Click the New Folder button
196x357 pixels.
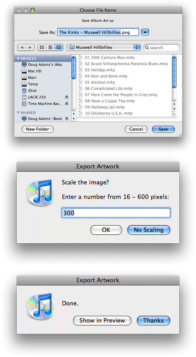pyautogui.click(x=37, y=129)
